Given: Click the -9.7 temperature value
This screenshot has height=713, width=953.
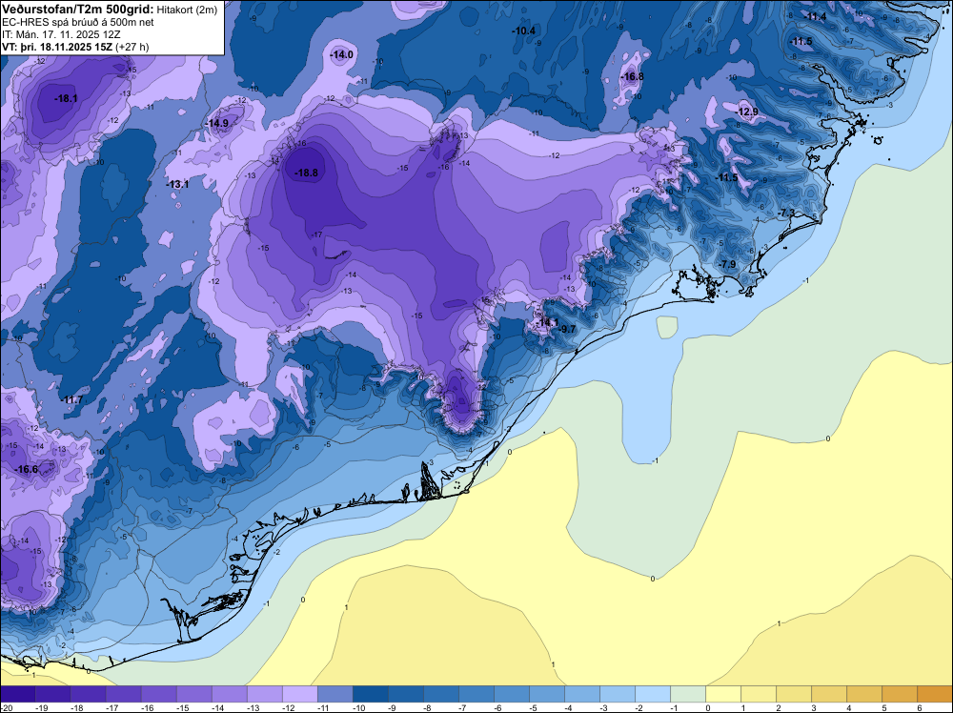Looking at the screenshot, I should [x=566, y=329].
